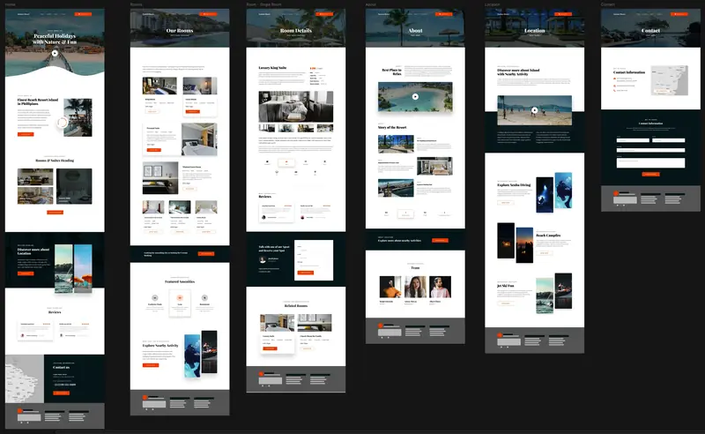
Task: Click 'Jet Ski Fun' heading on Location page
Action: (x=505, y=286)
